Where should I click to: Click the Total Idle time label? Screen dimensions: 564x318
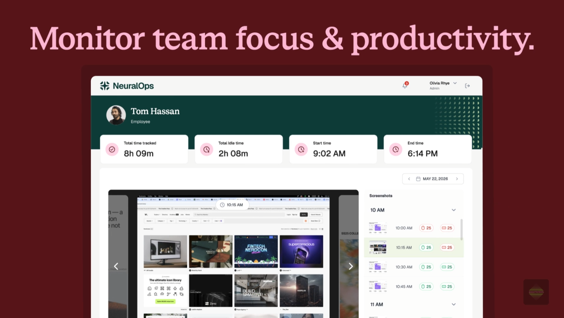(231, 143)
